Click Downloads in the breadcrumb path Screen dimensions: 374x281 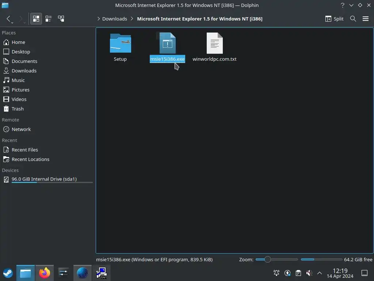coord(114,19)
